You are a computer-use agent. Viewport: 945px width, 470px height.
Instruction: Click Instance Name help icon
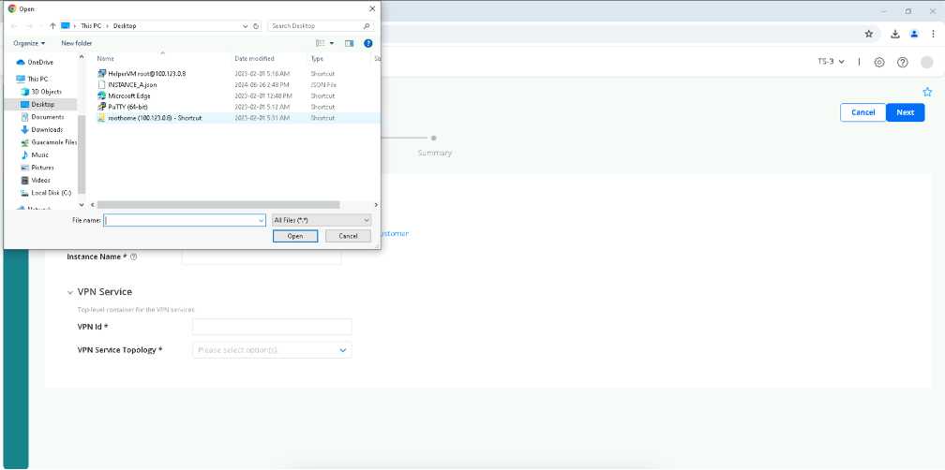134,257
